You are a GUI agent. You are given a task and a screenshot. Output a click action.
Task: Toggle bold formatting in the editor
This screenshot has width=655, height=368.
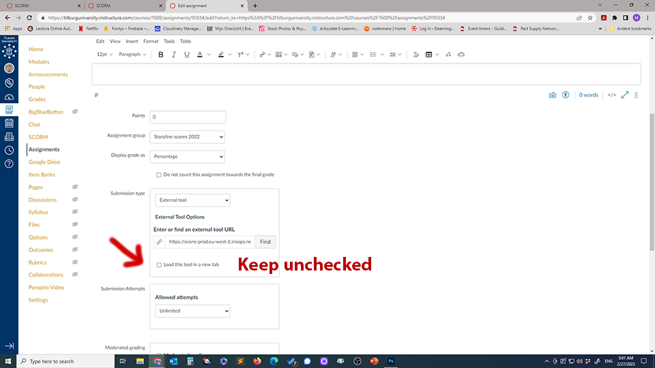(x=161, y=55)
